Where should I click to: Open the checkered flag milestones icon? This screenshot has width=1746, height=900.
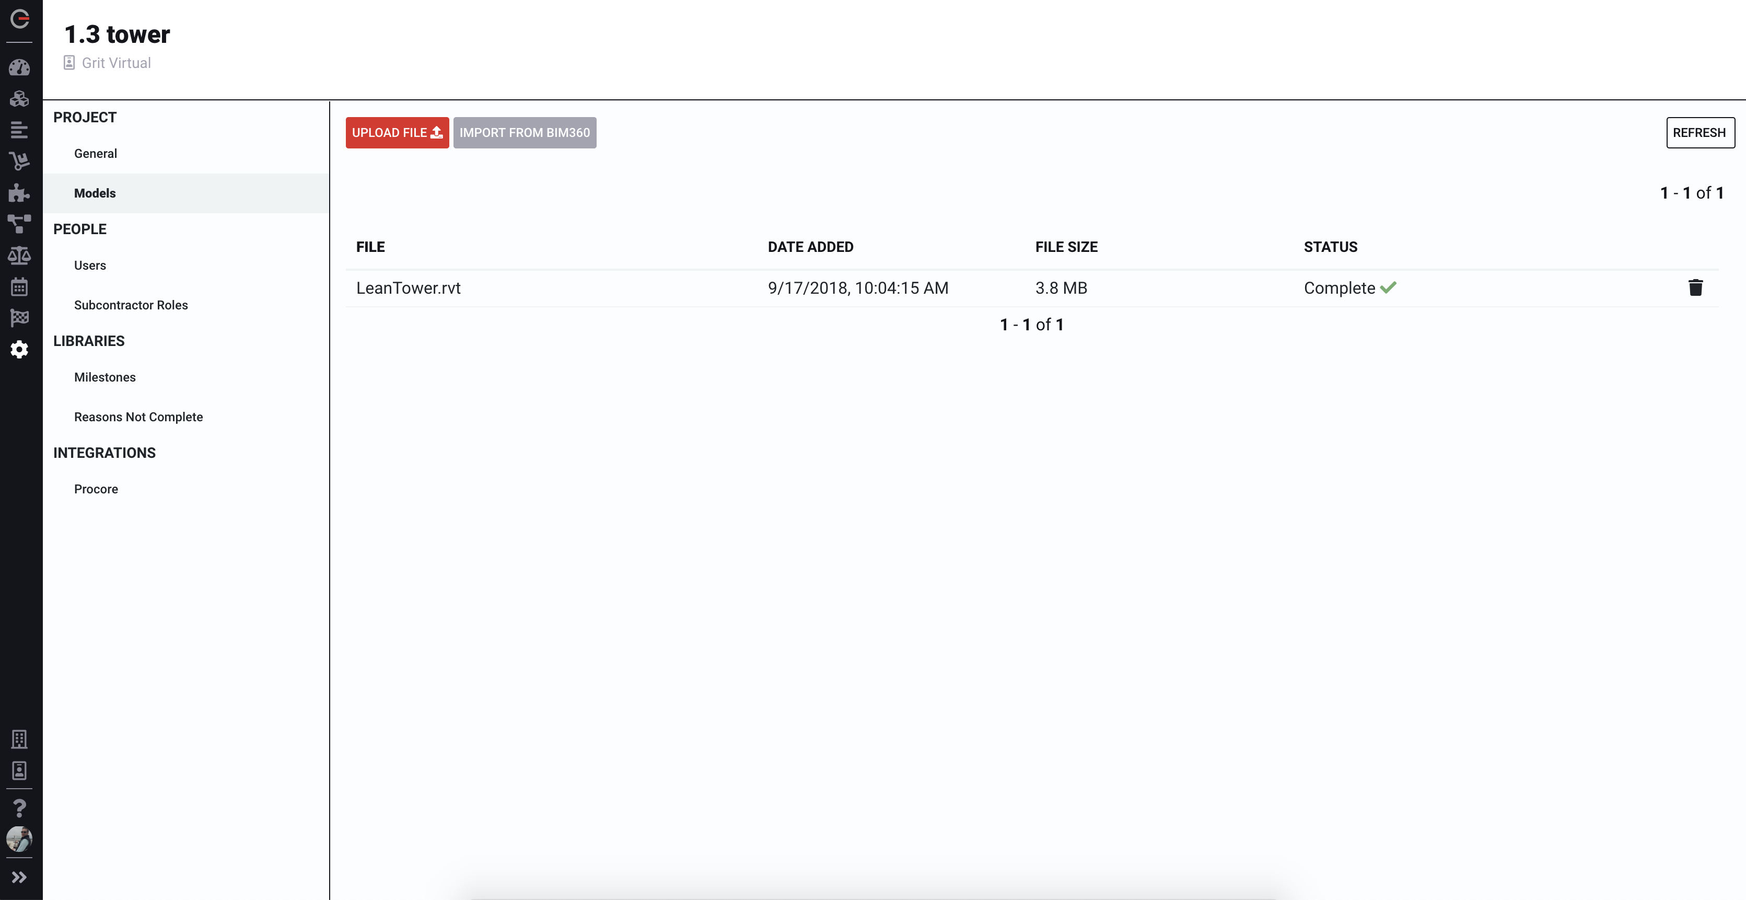(19, 317)
